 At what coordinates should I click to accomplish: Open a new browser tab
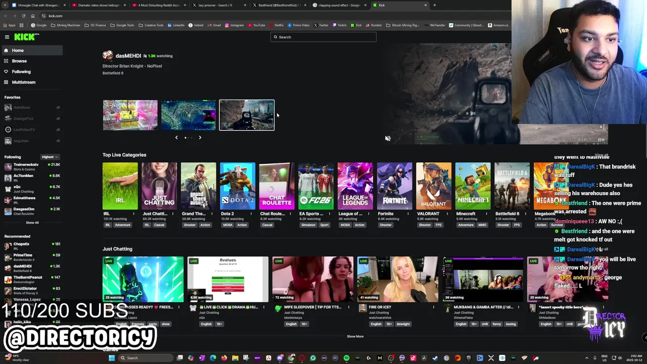435,5
